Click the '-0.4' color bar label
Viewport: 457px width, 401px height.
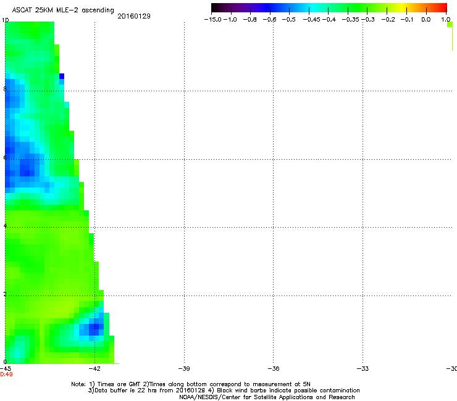[x=329, y=20]
